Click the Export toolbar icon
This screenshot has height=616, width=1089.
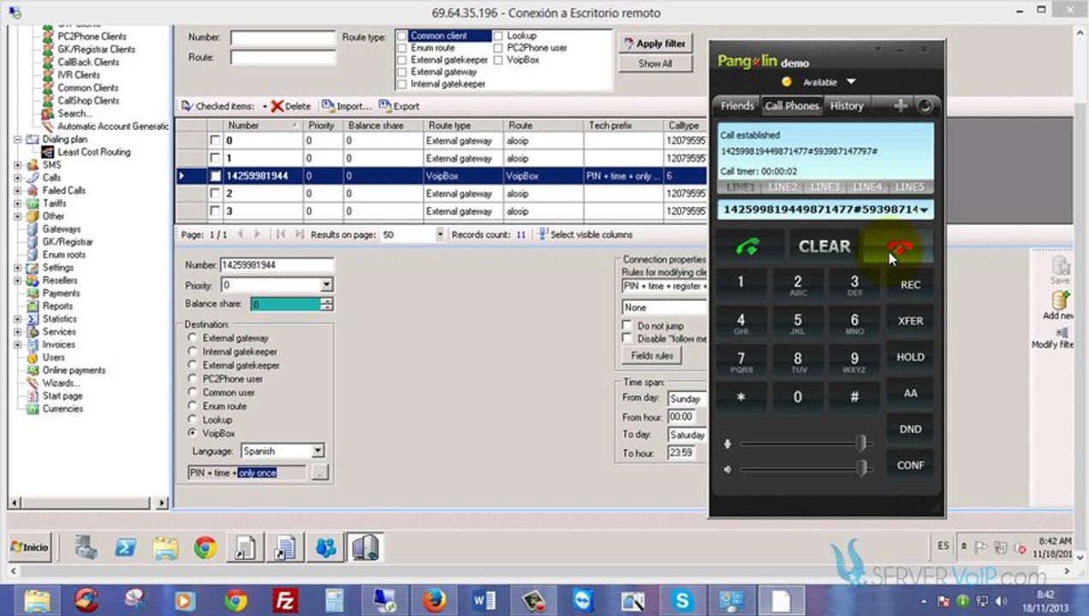pos(385,106)
